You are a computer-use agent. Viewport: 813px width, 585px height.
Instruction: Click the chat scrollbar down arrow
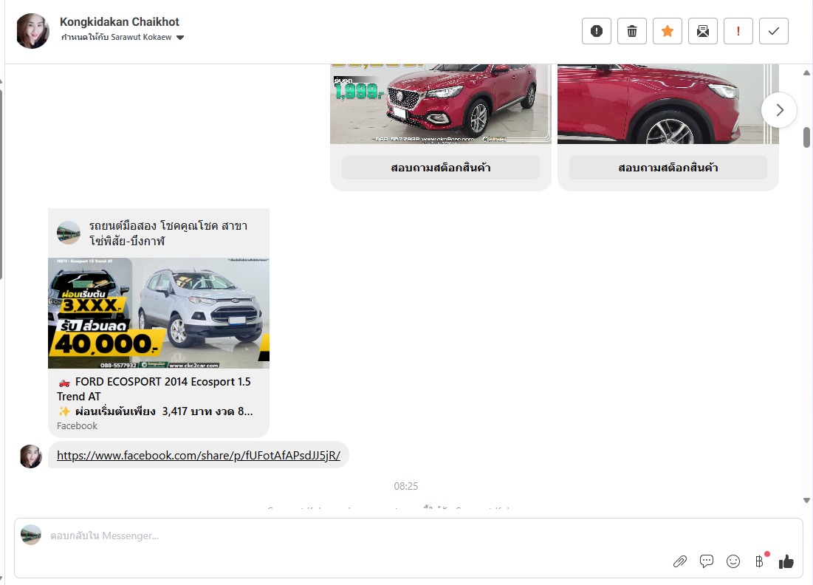806,501
